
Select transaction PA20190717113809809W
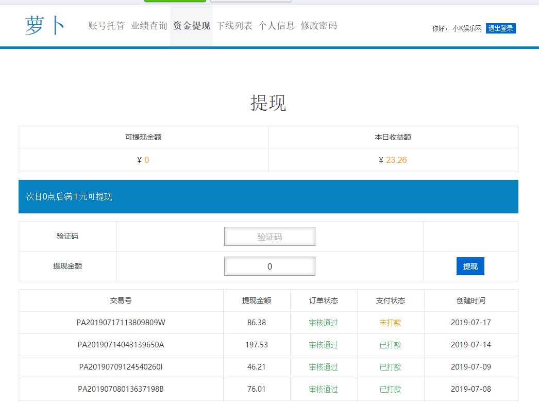(121, 323)
